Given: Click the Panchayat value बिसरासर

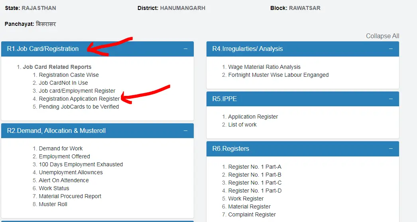Looking at the screenshot, I should click(46, 24).
